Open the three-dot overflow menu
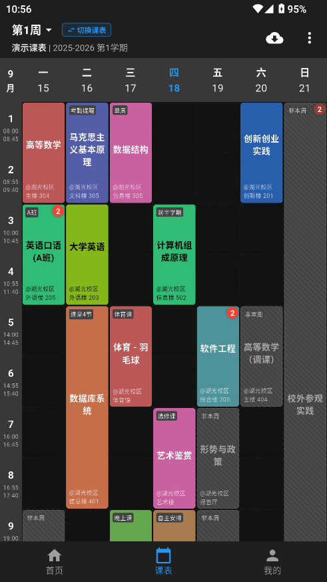Image resolution: width=327 pixels, height=582 pixels. (309, 38)
